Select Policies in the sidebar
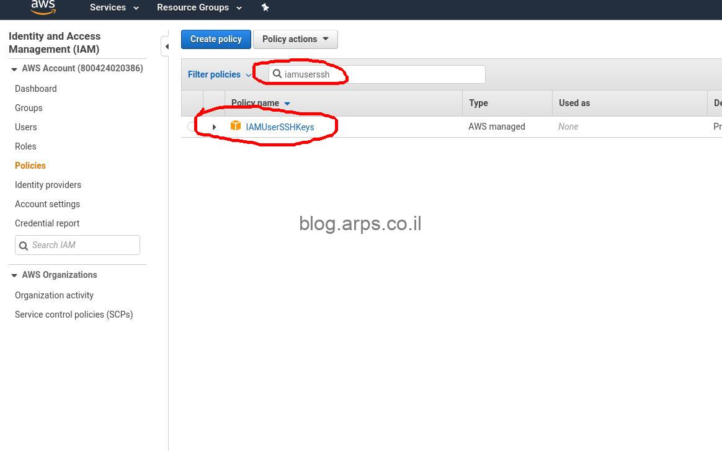Image resolution: width=722 pixels, height=451 pixels. (30, 166)
